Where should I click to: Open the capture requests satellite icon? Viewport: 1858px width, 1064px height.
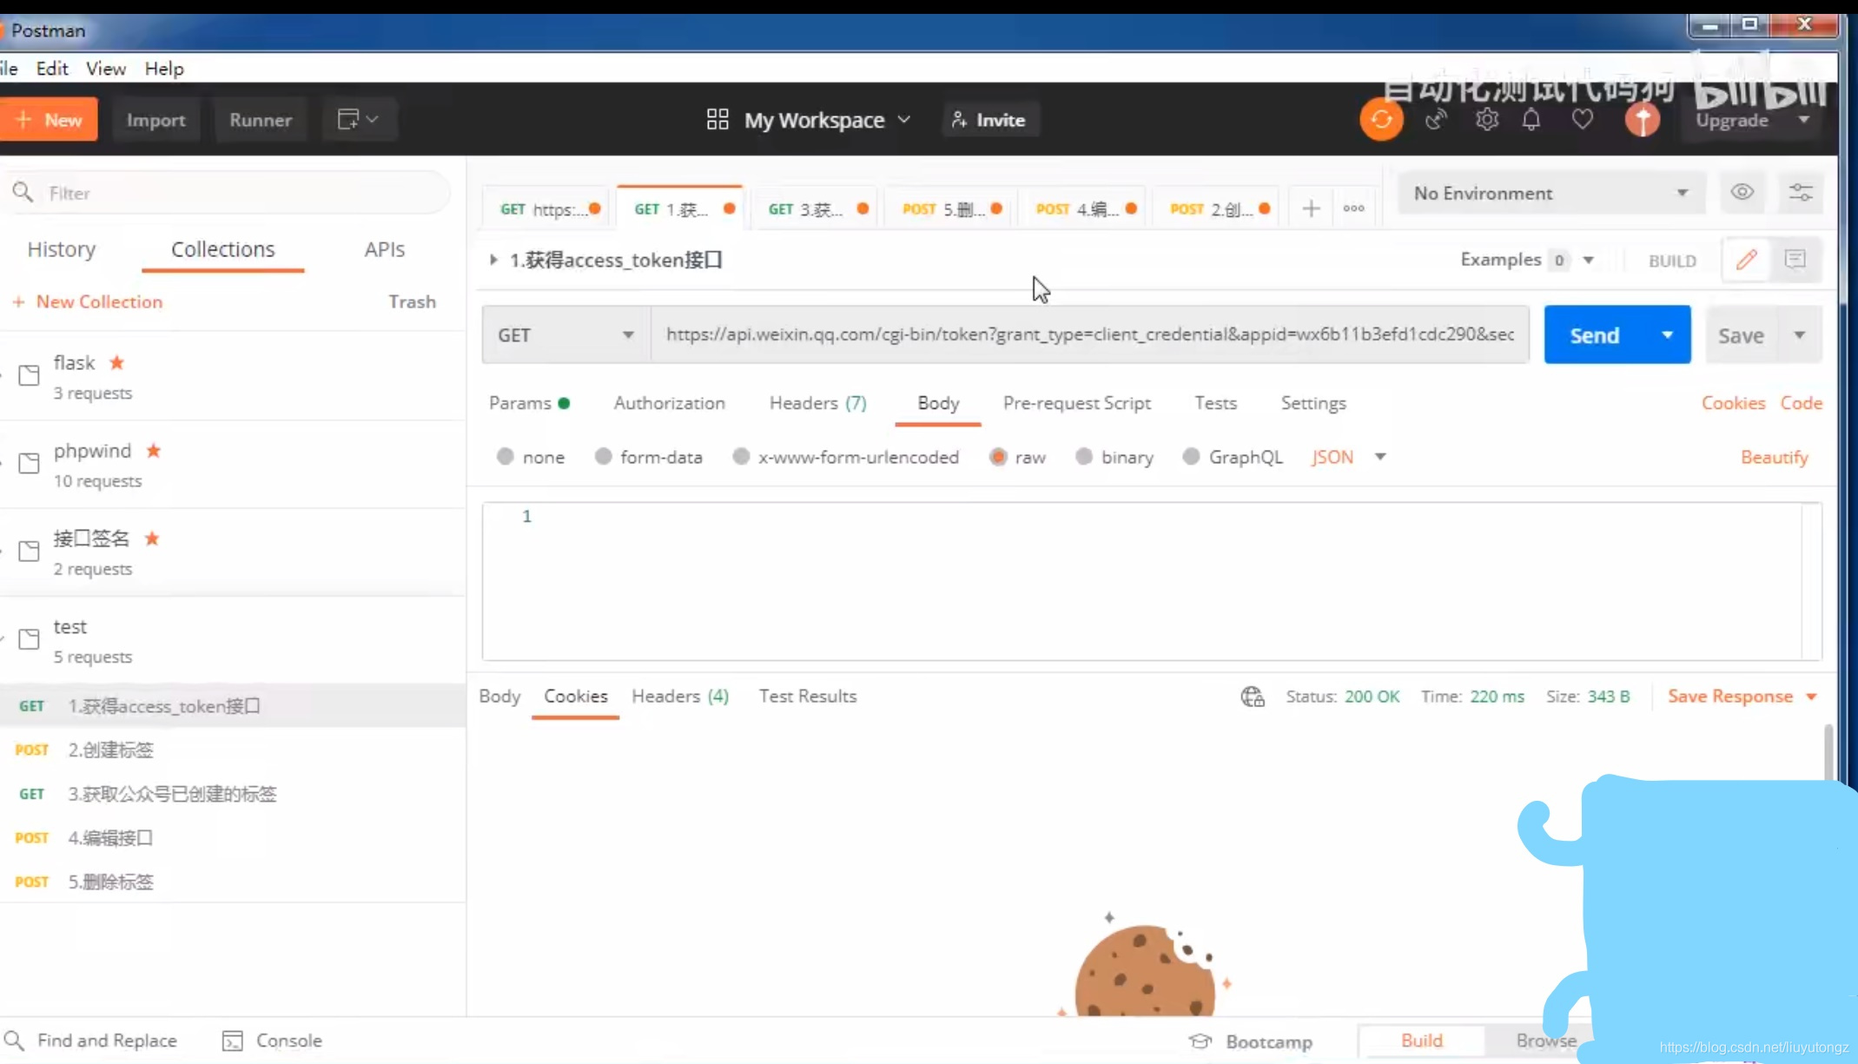click(x=1436, y=120)
